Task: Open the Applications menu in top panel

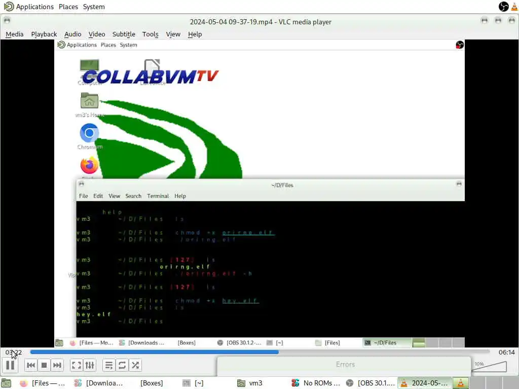Action: coord(29,7)
